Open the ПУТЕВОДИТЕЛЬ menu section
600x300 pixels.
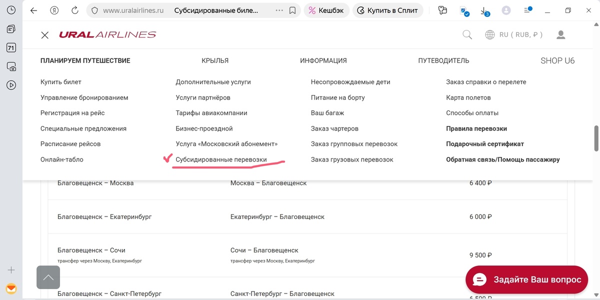pyautogui.click(x=443, y=60)
